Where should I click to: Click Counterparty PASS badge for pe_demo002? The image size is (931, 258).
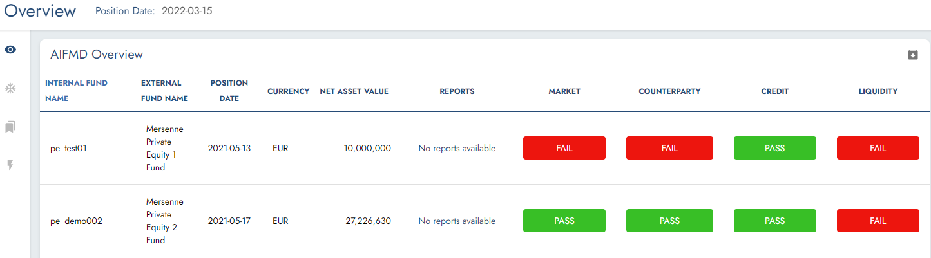tap(669, 221)
